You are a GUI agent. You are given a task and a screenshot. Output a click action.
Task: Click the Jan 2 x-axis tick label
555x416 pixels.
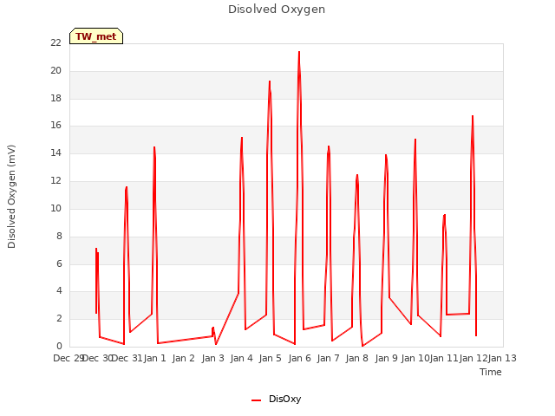(183, 358)
